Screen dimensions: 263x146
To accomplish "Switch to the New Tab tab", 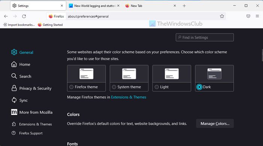I will point(150,6).
